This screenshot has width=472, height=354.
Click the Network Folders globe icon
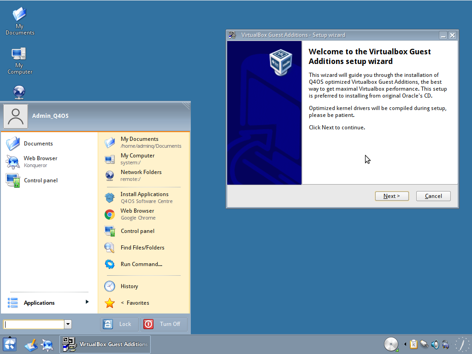(110, 176)
